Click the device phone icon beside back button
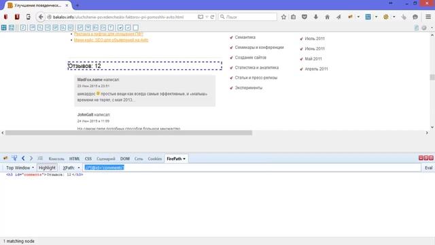 (29, 17)
